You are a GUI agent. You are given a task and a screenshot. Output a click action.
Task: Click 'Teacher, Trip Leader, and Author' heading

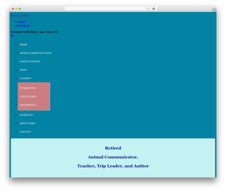pos(113,166)
